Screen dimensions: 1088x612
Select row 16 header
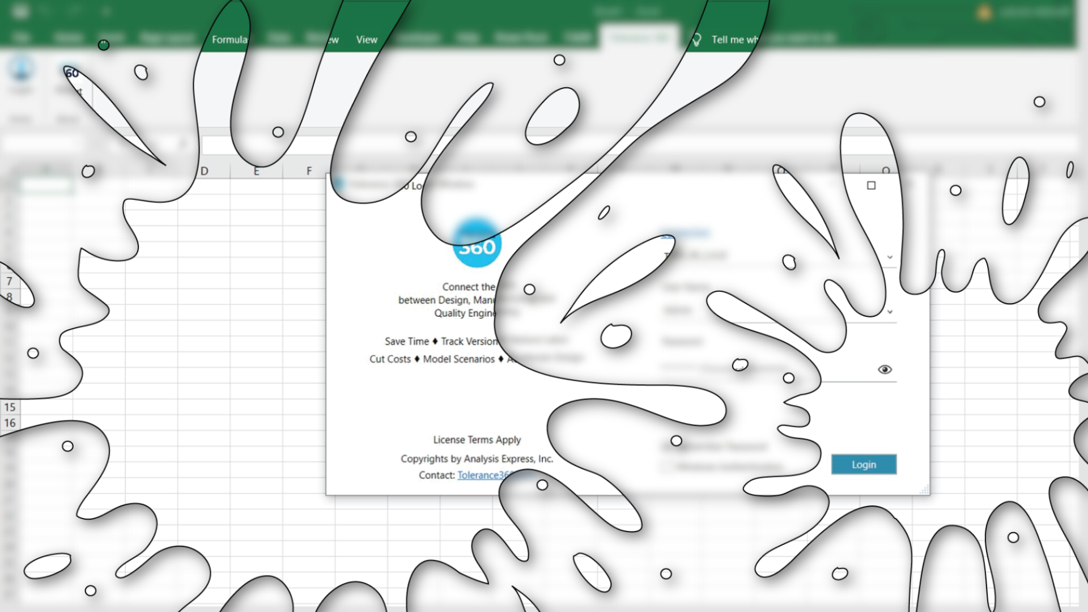tap(10, 423)
